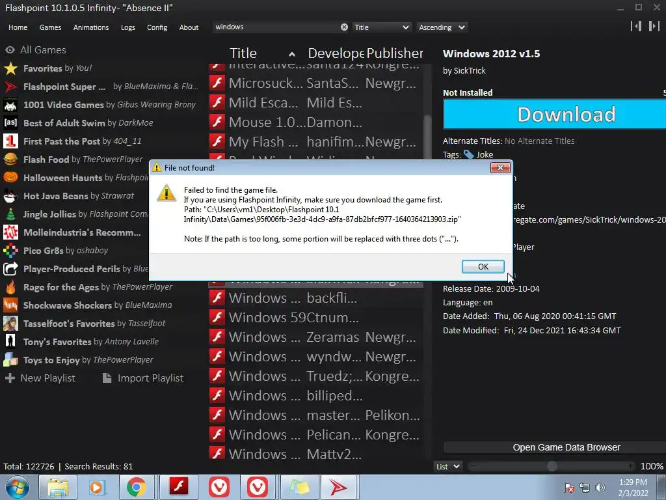Click New Playlist
The height and width of the screenshot is (500, 666).
[x=40, y=378]
